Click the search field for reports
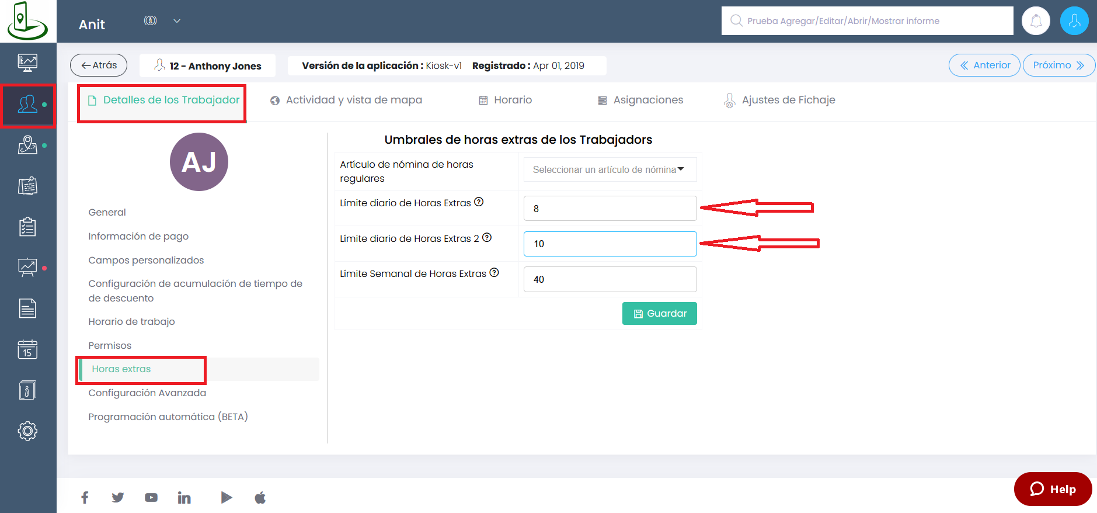 [867, 21]
